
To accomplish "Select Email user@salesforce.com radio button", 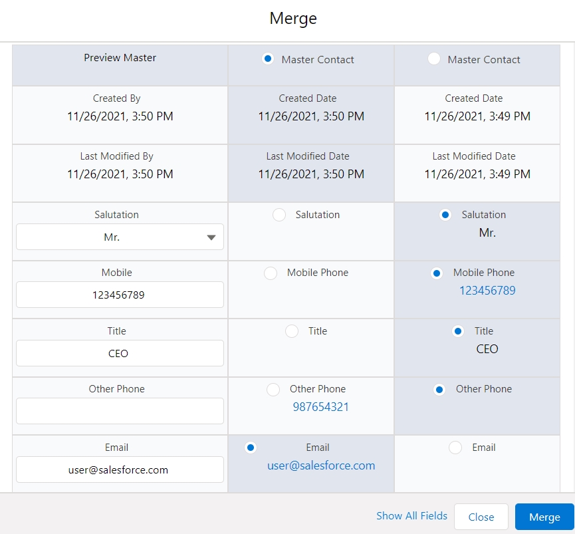I will [x=251, y=448].
